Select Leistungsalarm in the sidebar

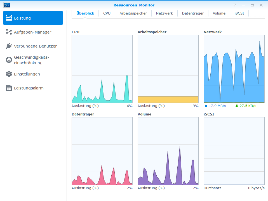33,88
